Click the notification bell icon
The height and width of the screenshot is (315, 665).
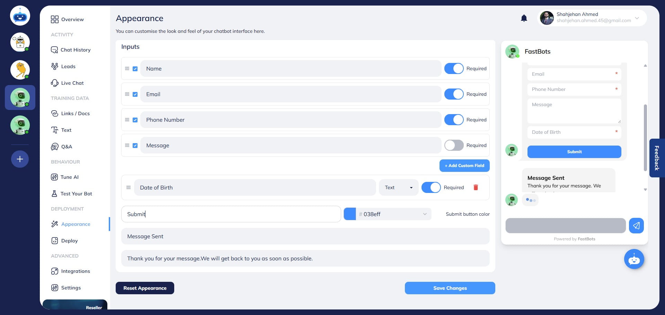coord(524,18)
